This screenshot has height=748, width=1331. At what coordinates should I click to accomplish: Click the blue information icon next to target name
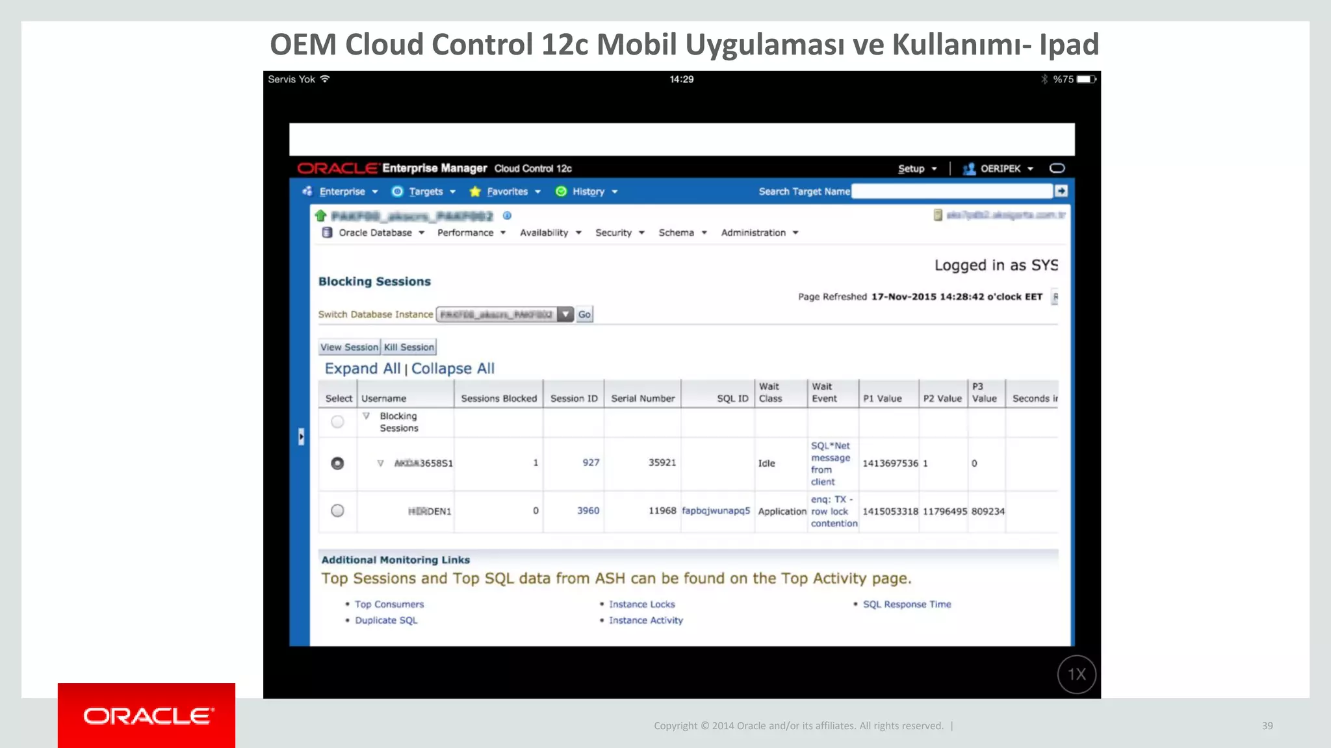click(508, 216)
